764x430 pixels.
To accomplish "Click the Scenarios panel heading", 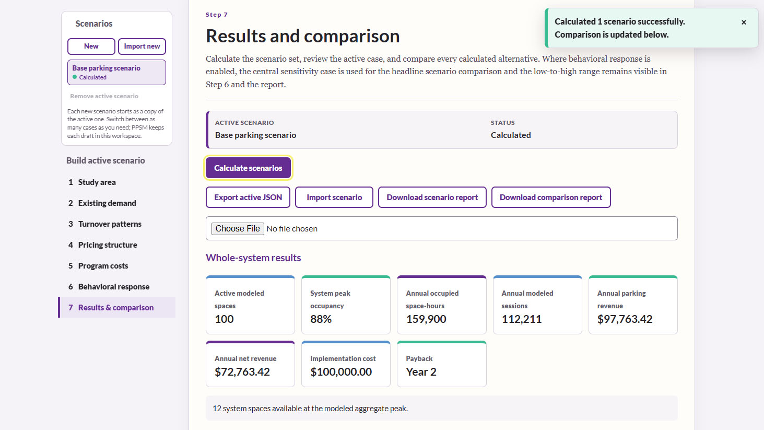I will (94, 24).
